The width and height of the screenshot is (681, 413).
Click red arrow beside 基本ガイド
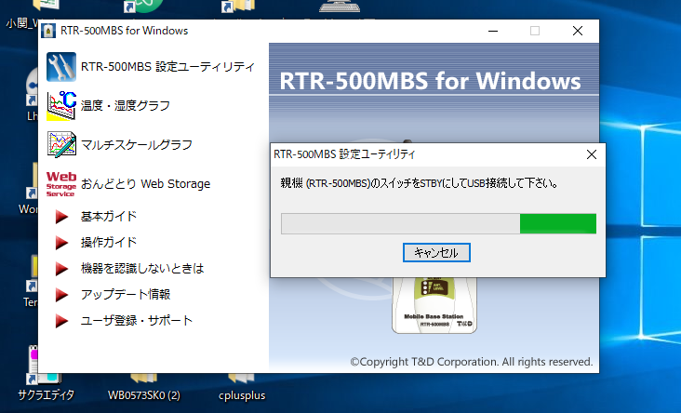tap(61, 217)
